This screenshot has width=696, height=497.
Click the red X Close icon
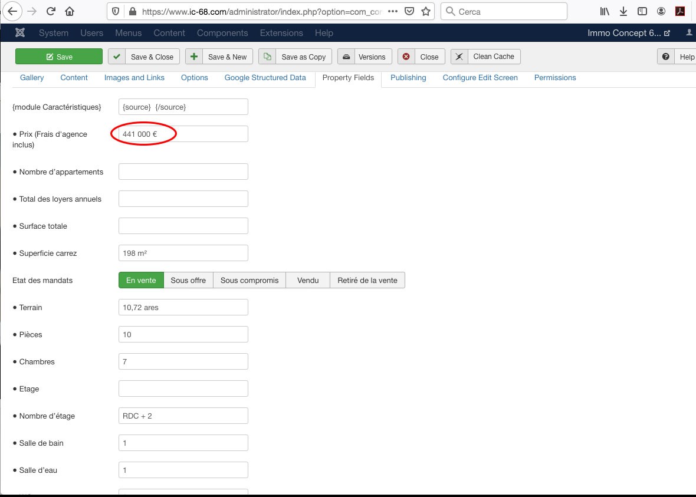(x=406, y=57)
